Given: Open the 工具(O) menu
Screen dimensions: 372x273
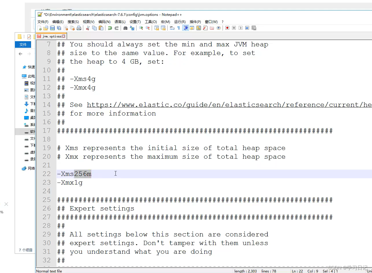Looking at the screenshot, I should pos(151,22).
